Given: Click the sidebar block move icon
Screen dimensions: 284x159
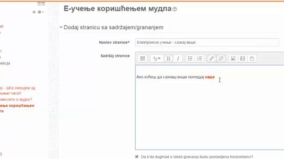Looking at the screenshot, I should (34, 12).
